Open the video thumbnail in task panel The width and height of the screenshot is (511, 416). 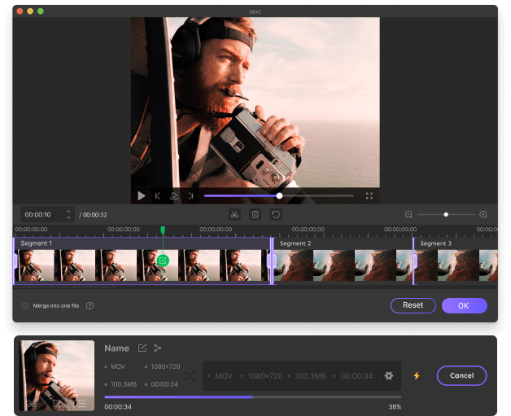[57, 375]
